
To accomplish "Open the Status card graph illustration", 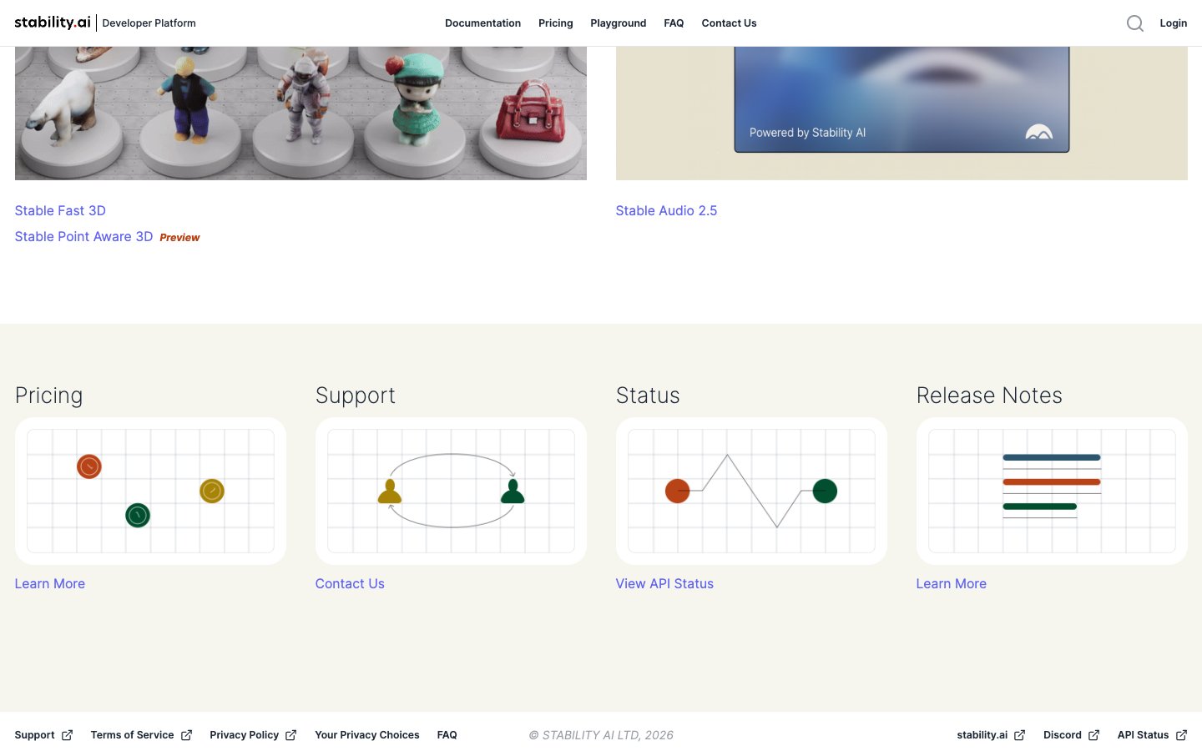I will pyautogui.click(x=751, y=491).
